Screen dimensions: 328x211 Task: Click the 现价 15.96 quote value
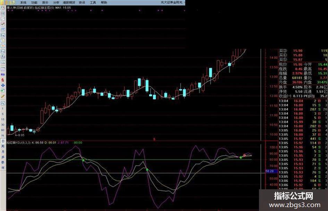pyautogui.click(x=298, y=64)
